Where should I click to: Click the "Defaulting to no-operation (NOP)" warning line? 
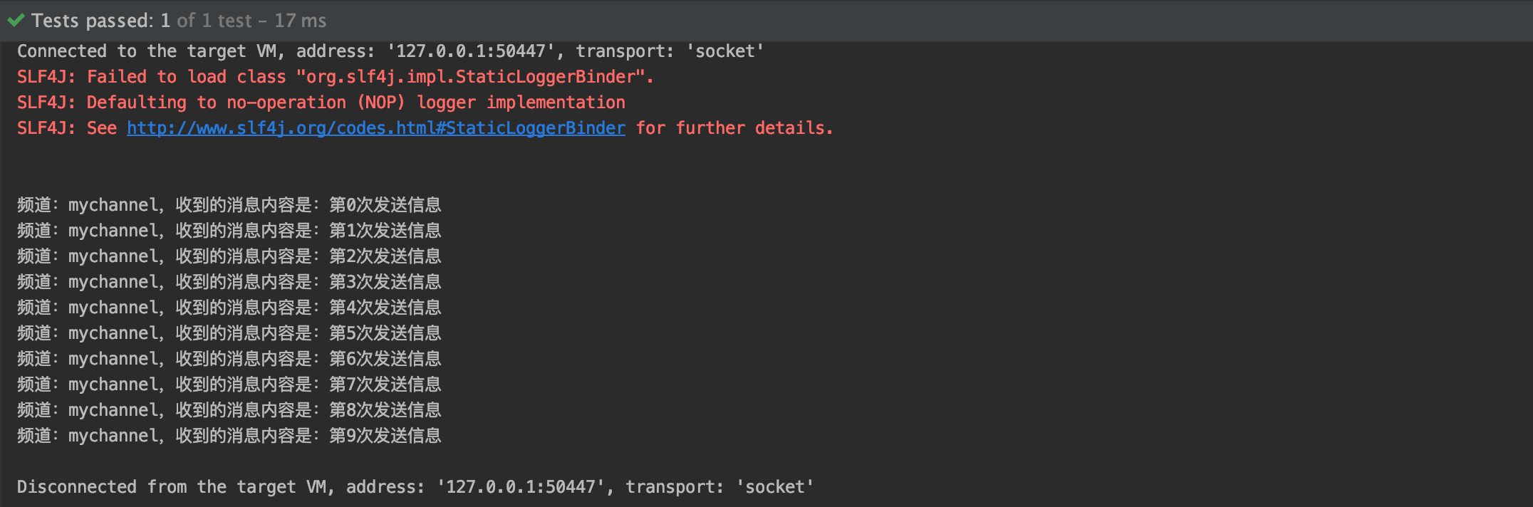pos(321,103)
